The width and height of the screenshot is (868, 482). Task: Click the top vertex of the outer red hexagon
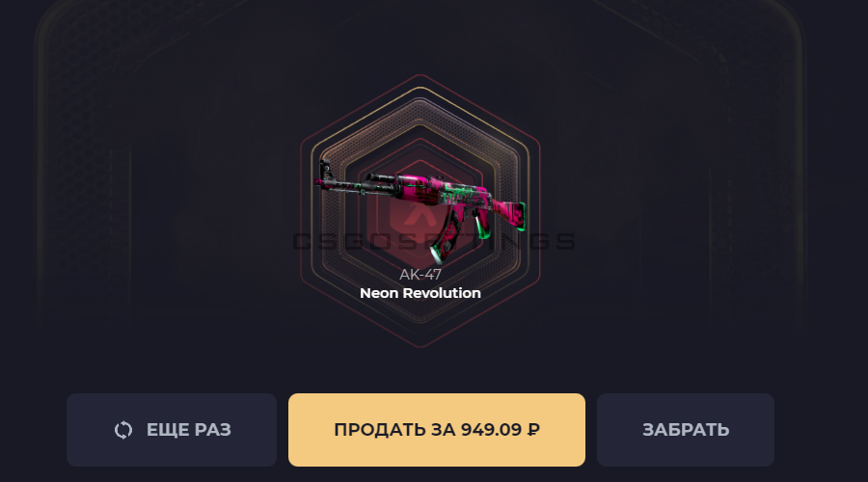click(420, 75)
